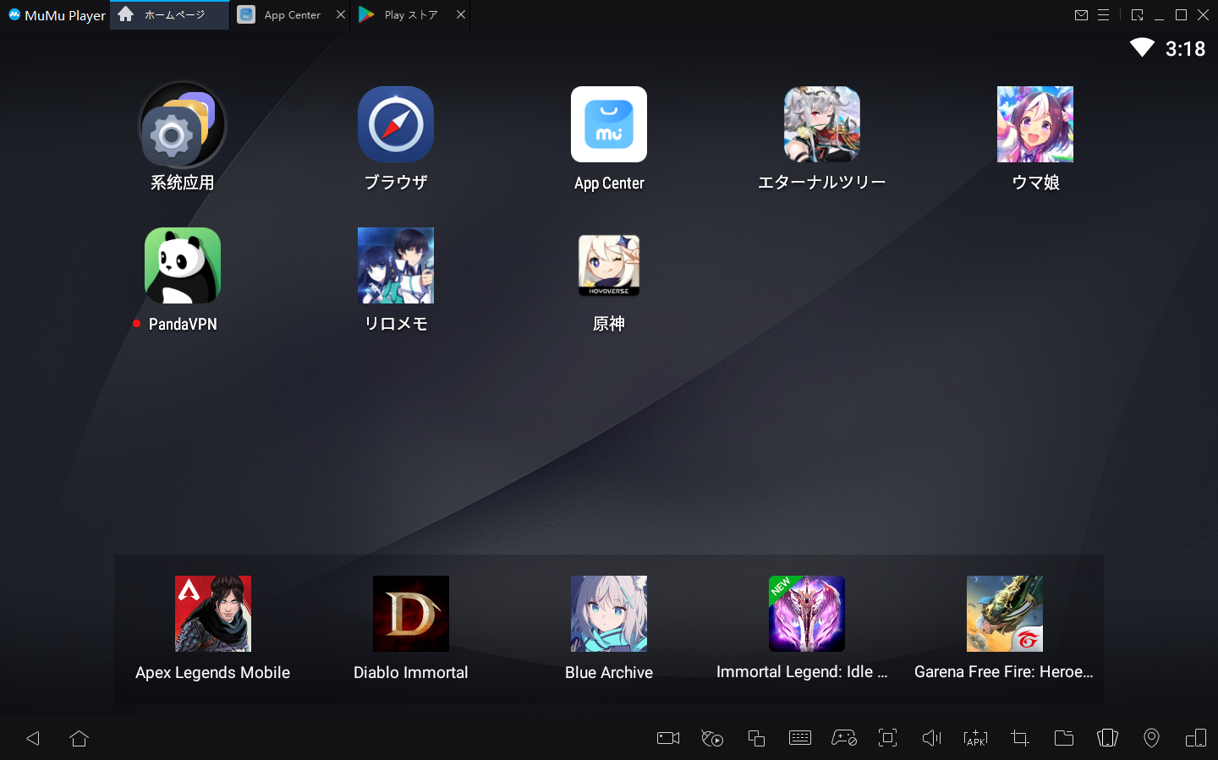Click the gamepad settings icon
The height and width of the screenshot is (760, 1218).
843,738
